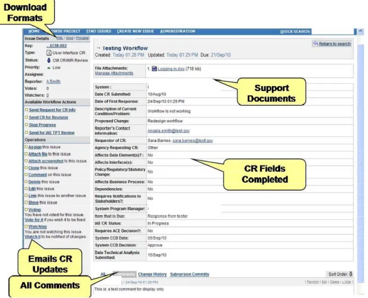This screenshot has width=368, height=298.
Task: Switch to the All comments tab
Action: (103, 274)
